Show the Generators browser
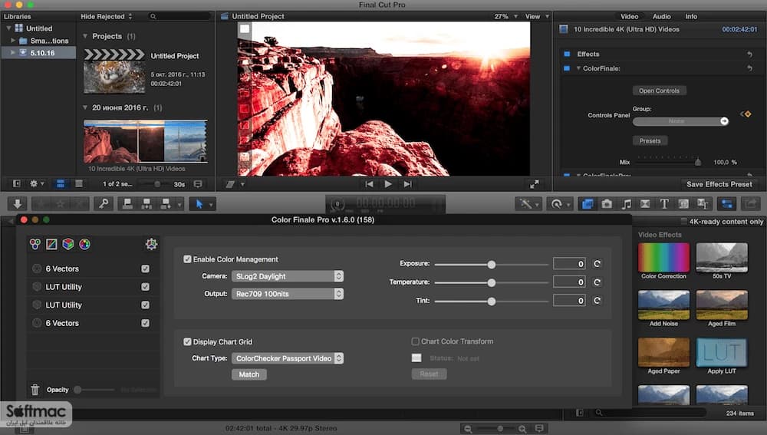The height and width of the screenshot is (435, 767). point(683,203)
